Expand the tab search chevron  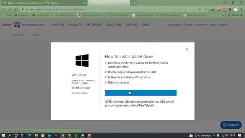(216, 3)
